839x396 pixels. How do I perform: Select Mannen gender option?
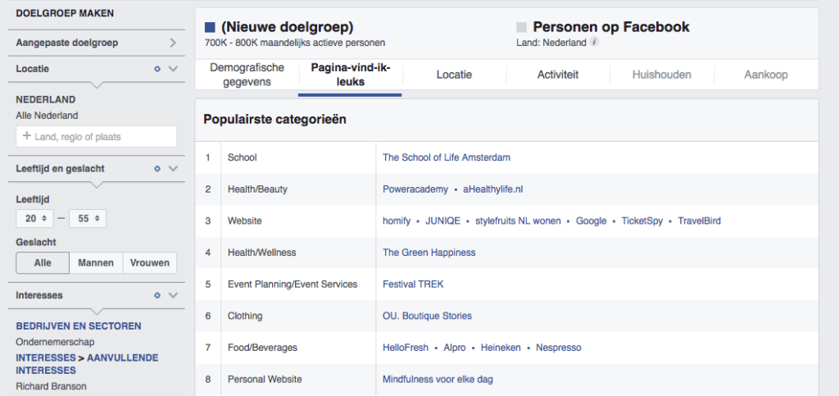tap(96, 263)
